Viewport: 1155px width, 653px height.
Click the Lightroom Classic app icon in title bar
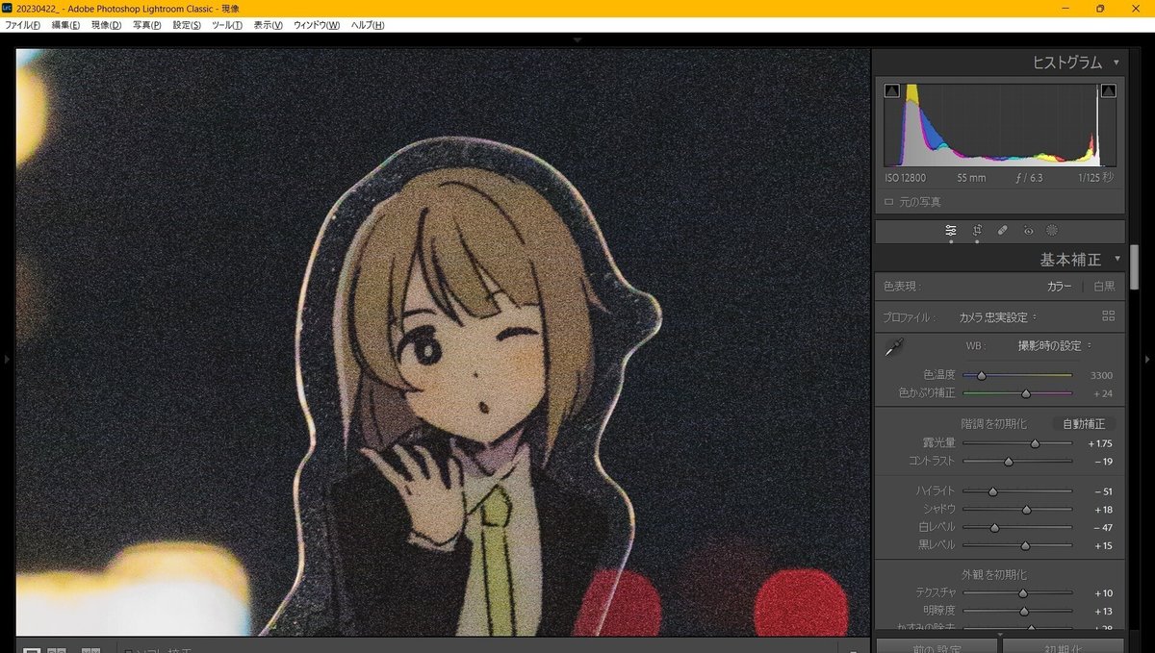click(x=7, y=8)
